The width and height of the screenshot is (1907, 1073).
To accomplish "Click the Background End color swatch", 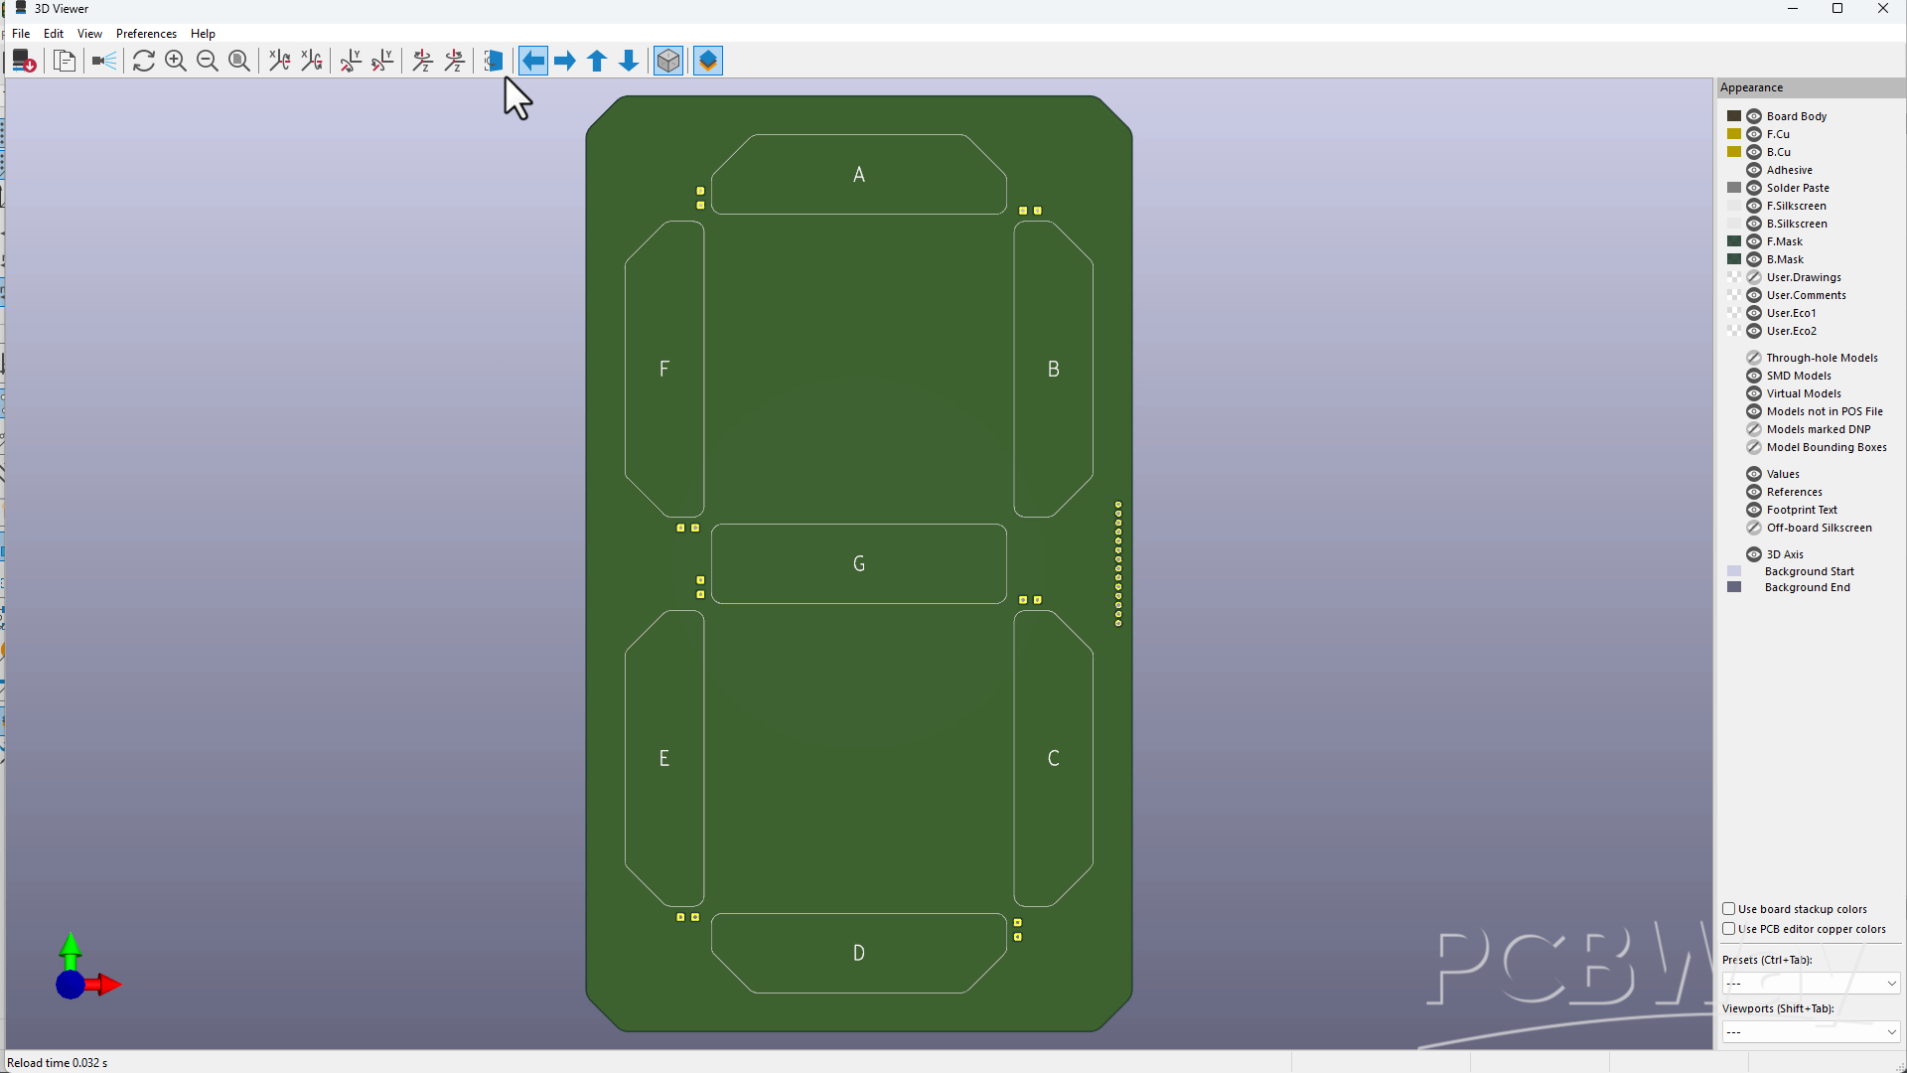I will click(1734, 587).
